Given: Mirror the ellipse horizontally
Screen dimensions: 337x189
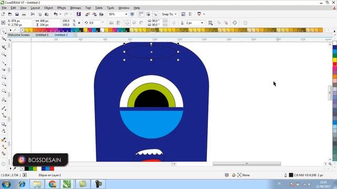Looking at the screenshot, I should (x=111, y=23).
